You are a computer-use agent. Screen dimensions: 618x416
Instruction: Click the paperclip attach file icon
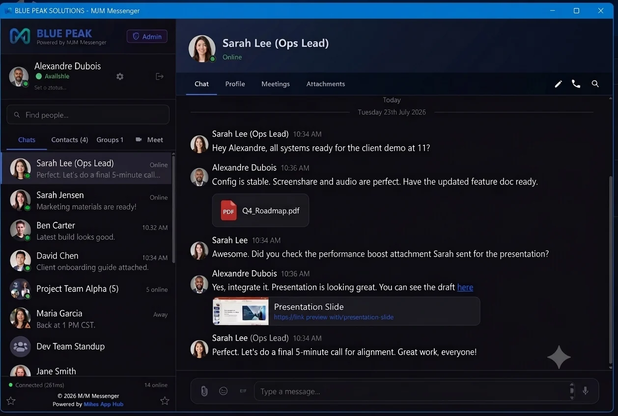click(x=204, y=391)
